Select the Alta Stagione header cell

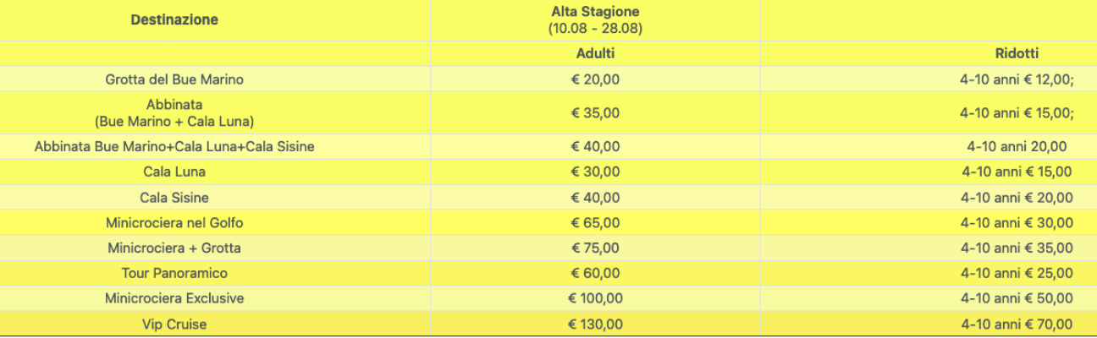point(595,20)
